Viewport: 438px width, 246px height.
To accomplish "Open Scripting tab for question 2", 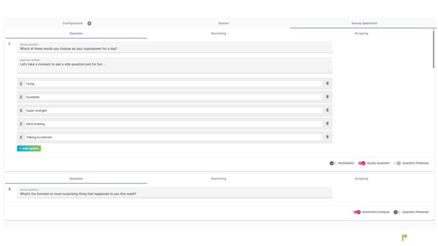I will coord(361,179).
